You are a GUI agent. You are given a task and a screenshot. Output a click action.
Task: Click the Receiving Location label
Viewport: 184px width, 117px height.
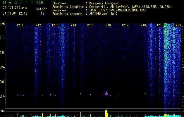(68, 7)
